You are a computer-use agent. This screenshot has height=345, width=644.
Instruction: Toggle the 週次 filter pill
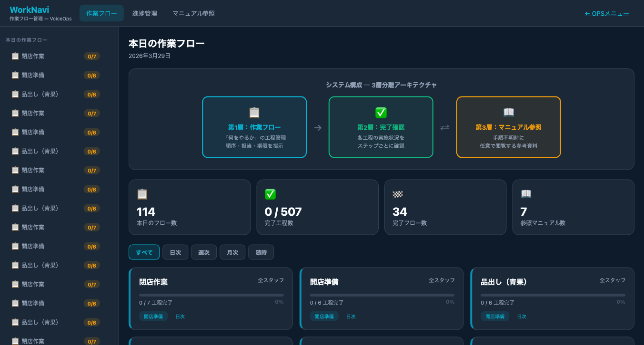[x=203, y=252]
